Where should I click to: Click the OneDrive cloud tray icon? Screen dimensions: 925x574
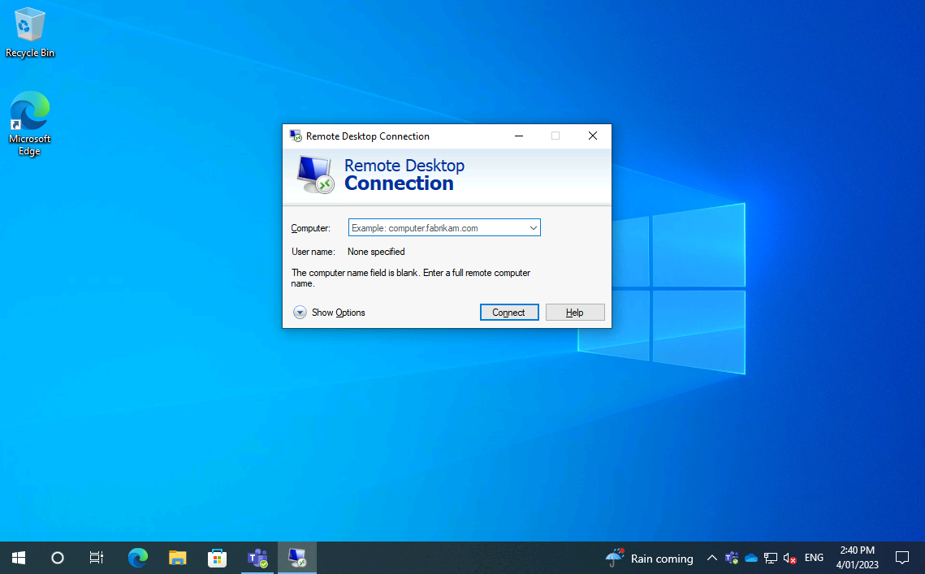coord(750,558)
